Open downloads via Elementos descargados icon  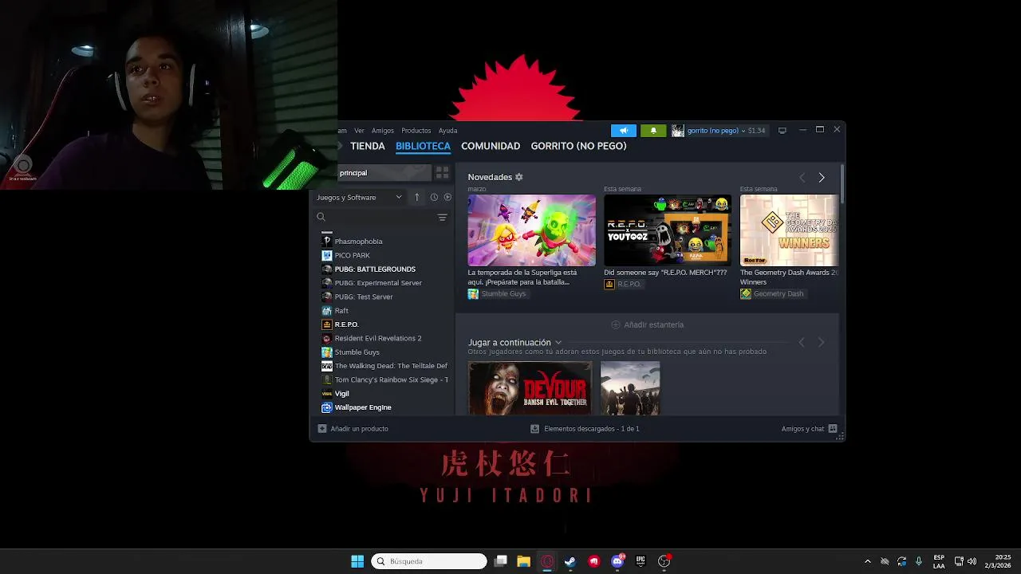pyautogui.click(x=534, y=428)
